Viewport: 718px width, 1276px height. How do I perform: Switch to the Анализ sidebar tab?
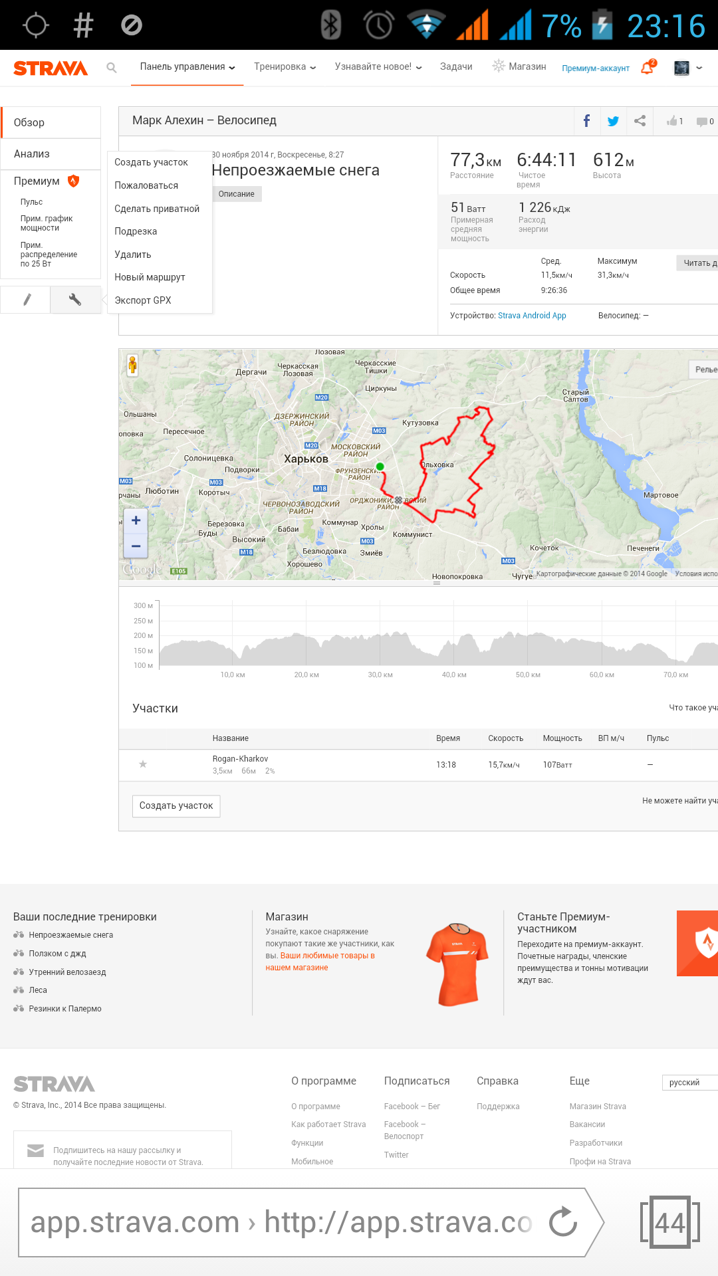[x=32, y=154]
